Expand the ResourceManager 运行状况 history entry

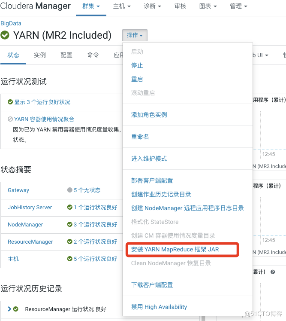(x=9, y=309)
